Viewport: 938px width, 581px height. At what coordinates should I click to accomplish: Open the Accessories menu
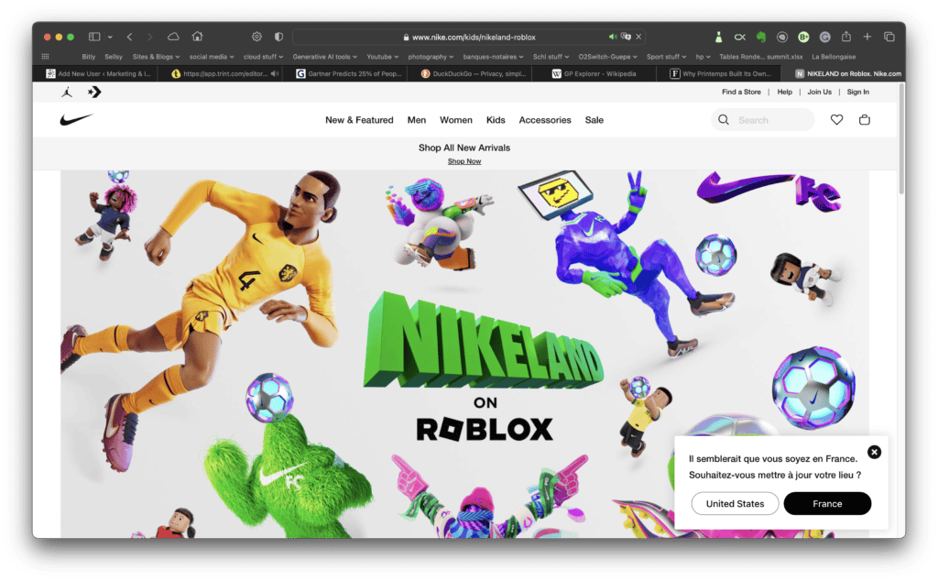click(545, 120)
